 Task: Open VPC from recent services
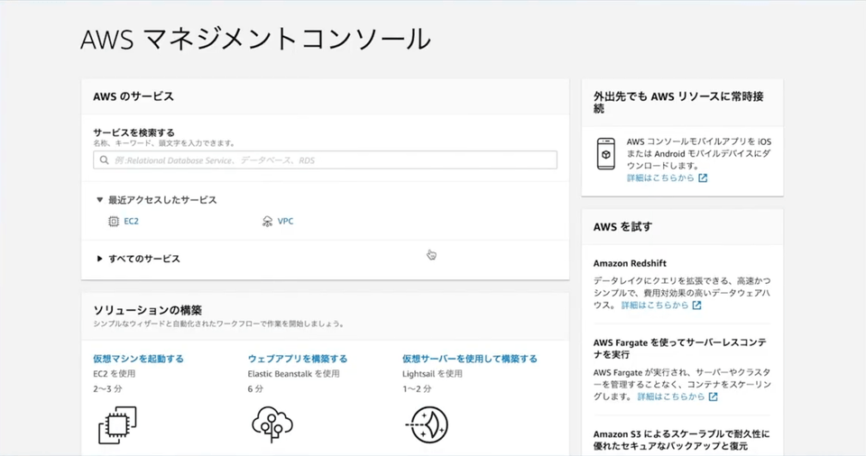pyautogui.click(x=286, y=222)
